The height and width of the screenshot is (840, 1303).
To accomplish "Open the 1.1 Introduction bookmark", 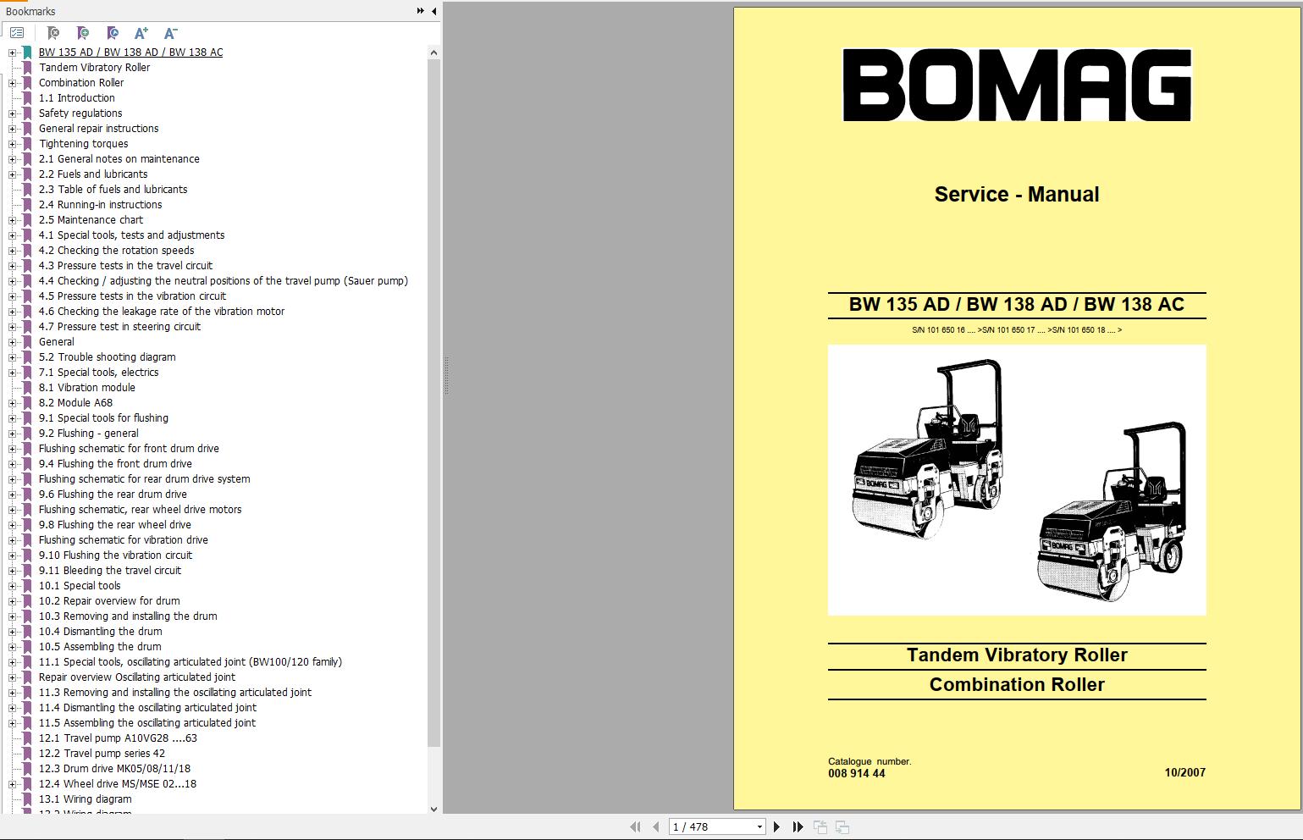I will tap(76, 98).
